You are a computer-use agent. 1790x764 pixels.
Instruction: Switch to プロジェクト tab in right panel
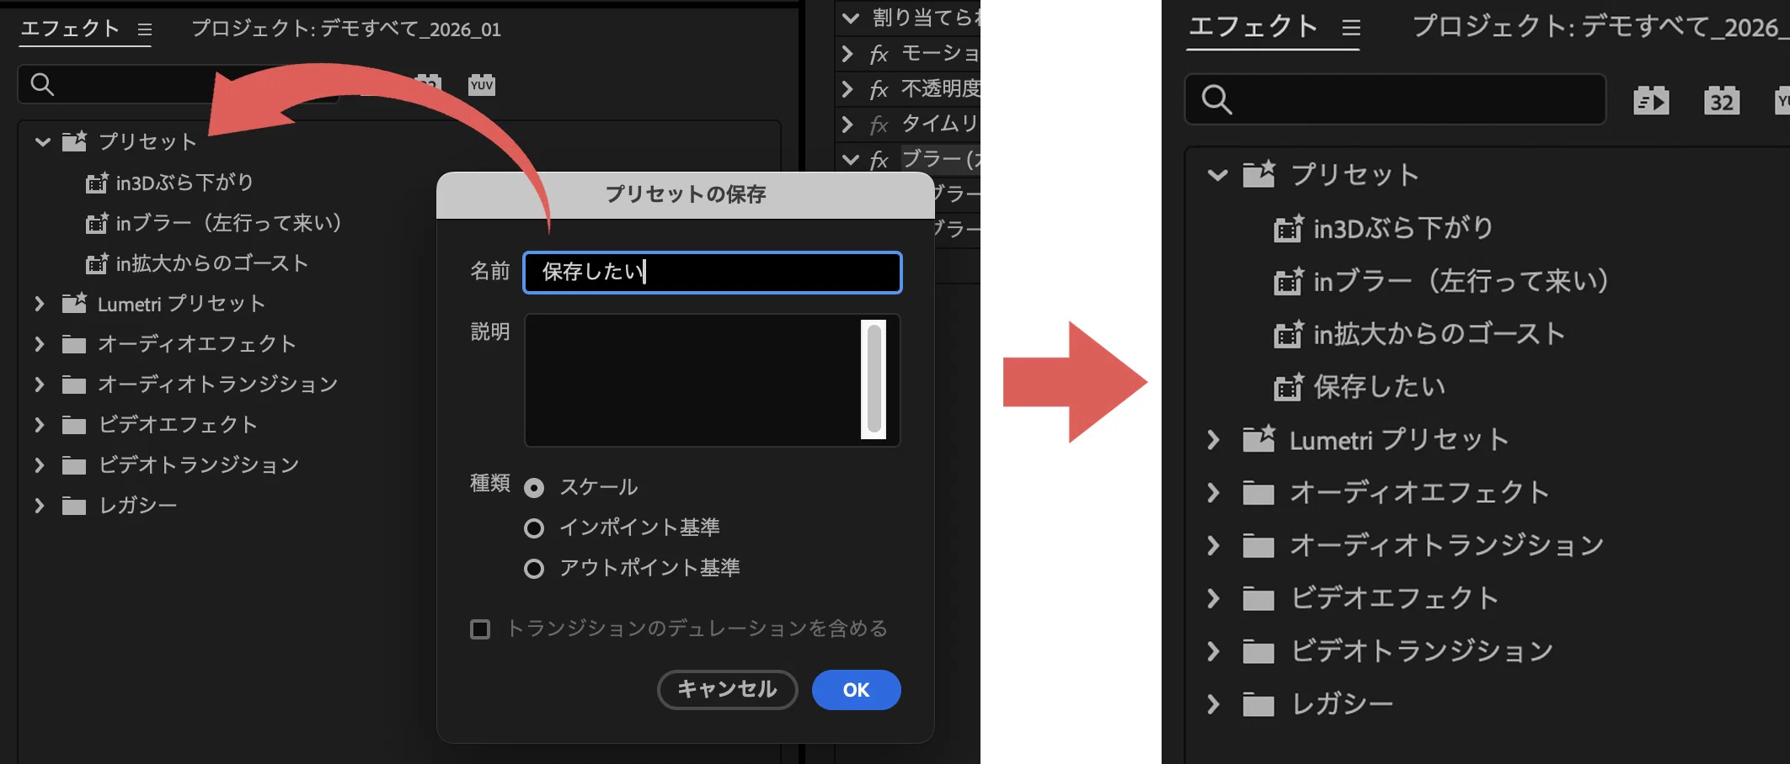tap(1600, 26)
